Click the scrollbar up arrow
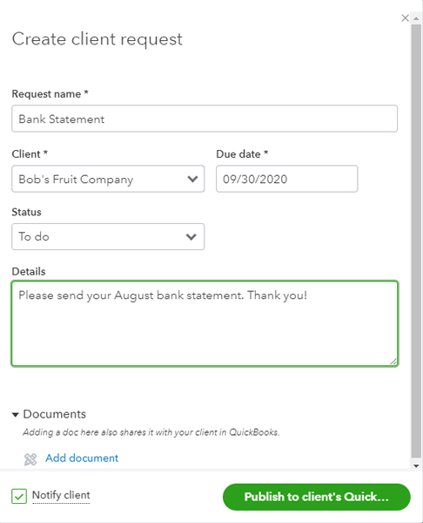Image resolution: width=423 pixels, height=523 pixels. click(x=416, y=18)
